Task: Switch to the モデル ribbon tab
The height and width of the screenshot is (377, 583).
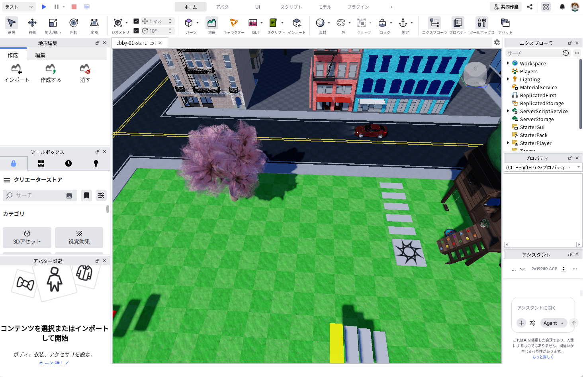Action: click(325, 7)
